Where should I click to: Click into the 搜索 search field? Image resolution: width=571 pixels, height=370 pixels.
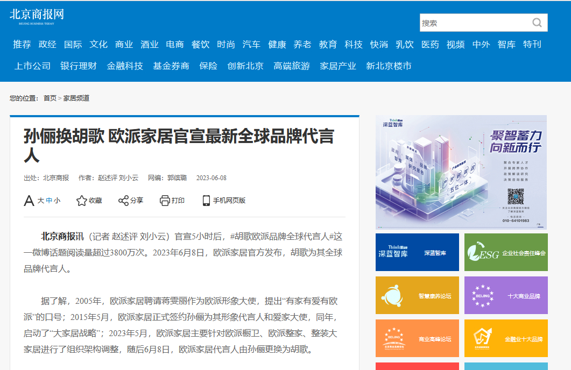click(x=474, y=23)
